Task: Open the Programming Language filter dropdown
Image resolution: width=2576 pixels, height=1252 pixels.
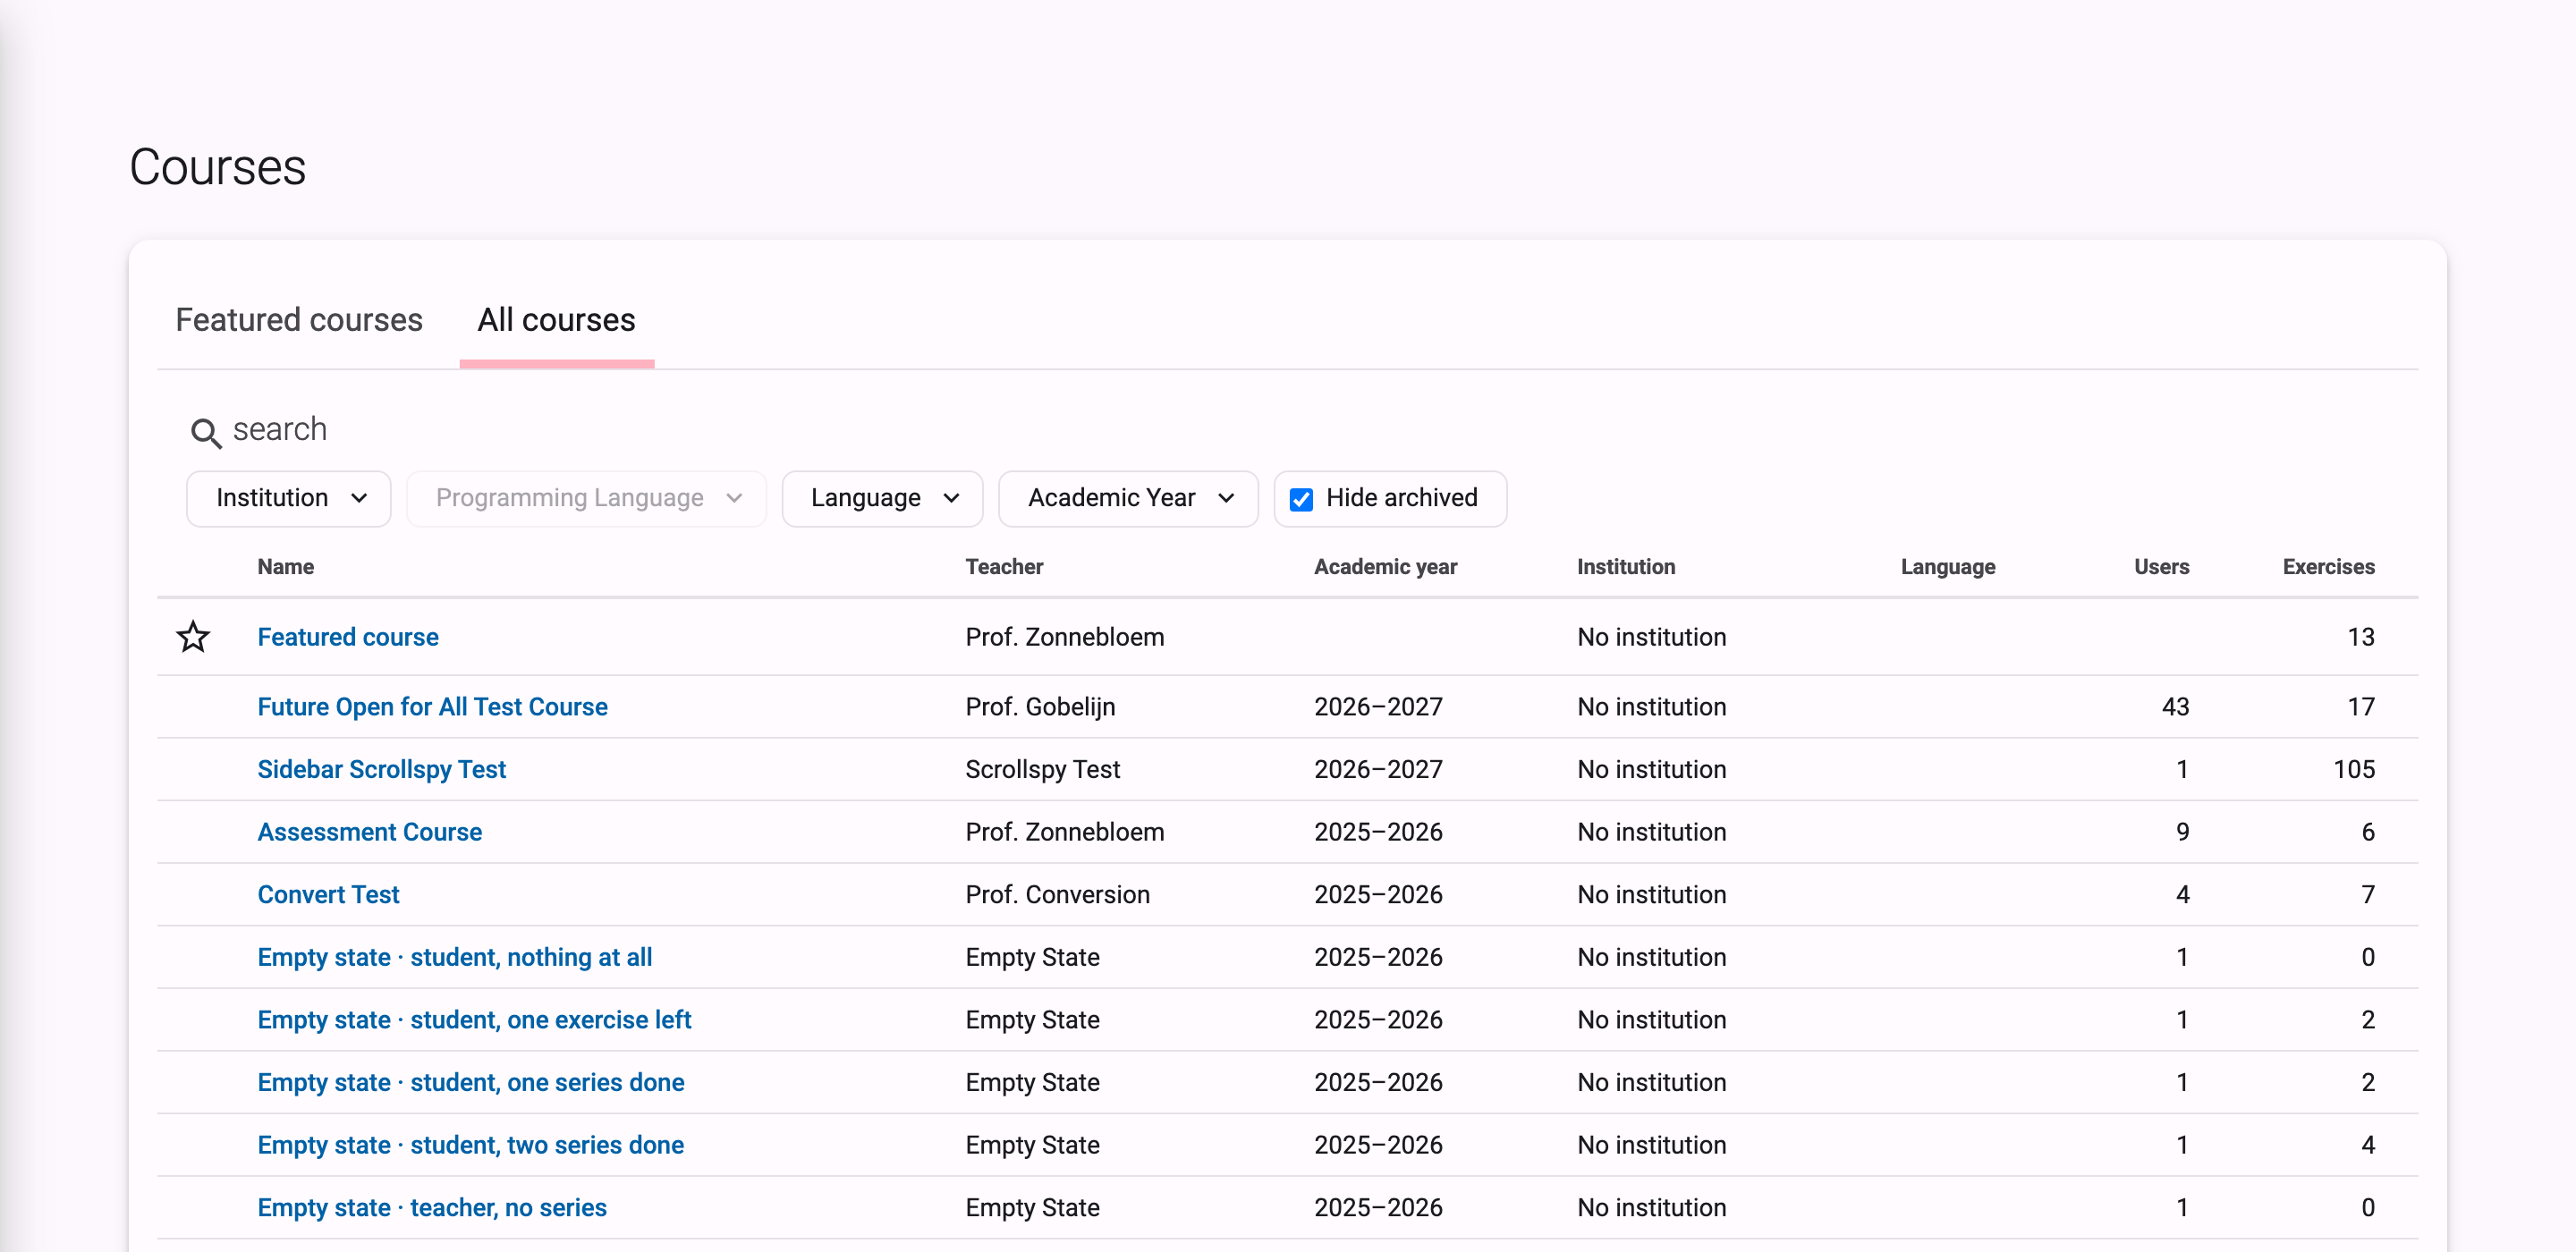Action: pyautogui.click(x=587, y=498)
